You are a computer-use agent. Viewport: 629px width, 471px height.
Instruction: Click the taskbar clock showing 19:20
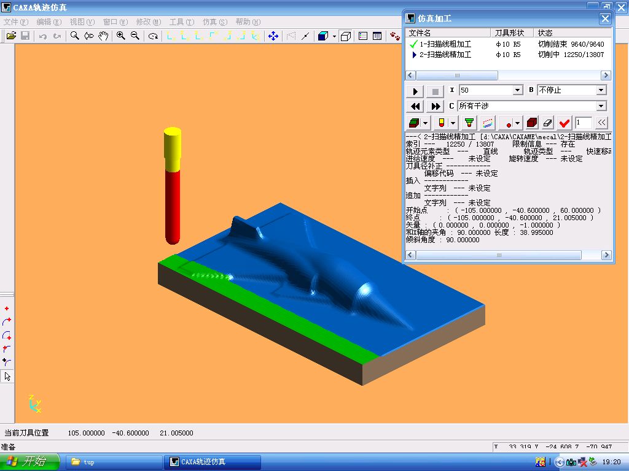611,462
